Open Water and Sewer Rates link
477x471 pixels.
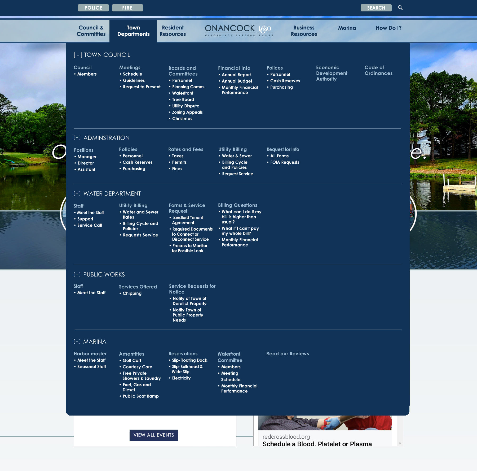pos(140,214)
